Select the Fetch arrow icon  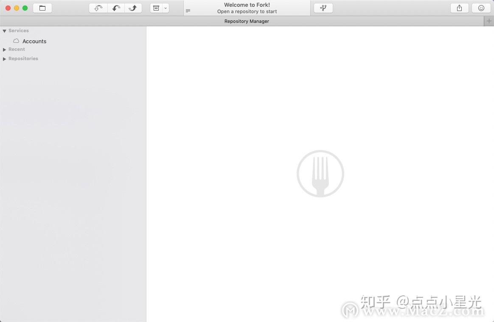point(98,8)
